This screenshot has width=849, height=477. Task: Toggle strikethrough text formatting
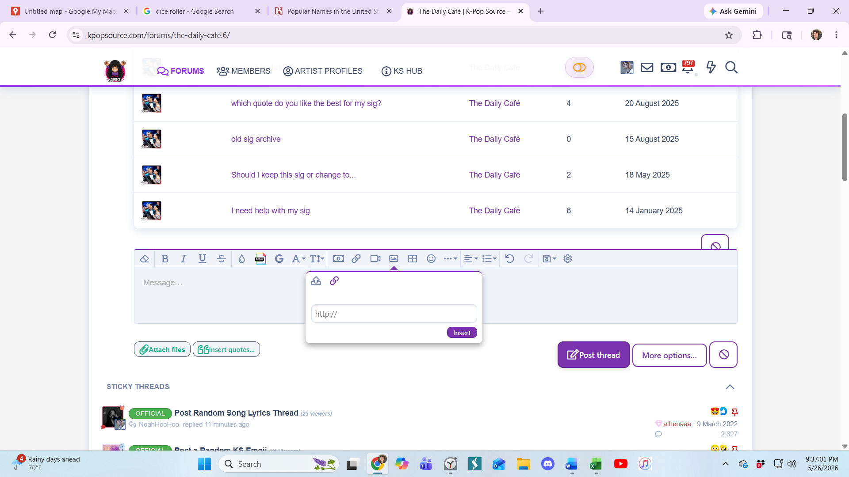222,259
